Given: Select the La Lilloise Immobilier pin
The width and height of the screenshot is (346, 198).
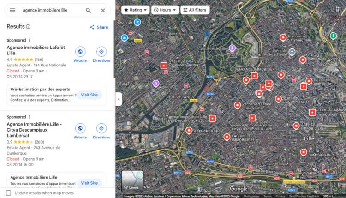Looking at the screenshot, I should tap(309, 81).
